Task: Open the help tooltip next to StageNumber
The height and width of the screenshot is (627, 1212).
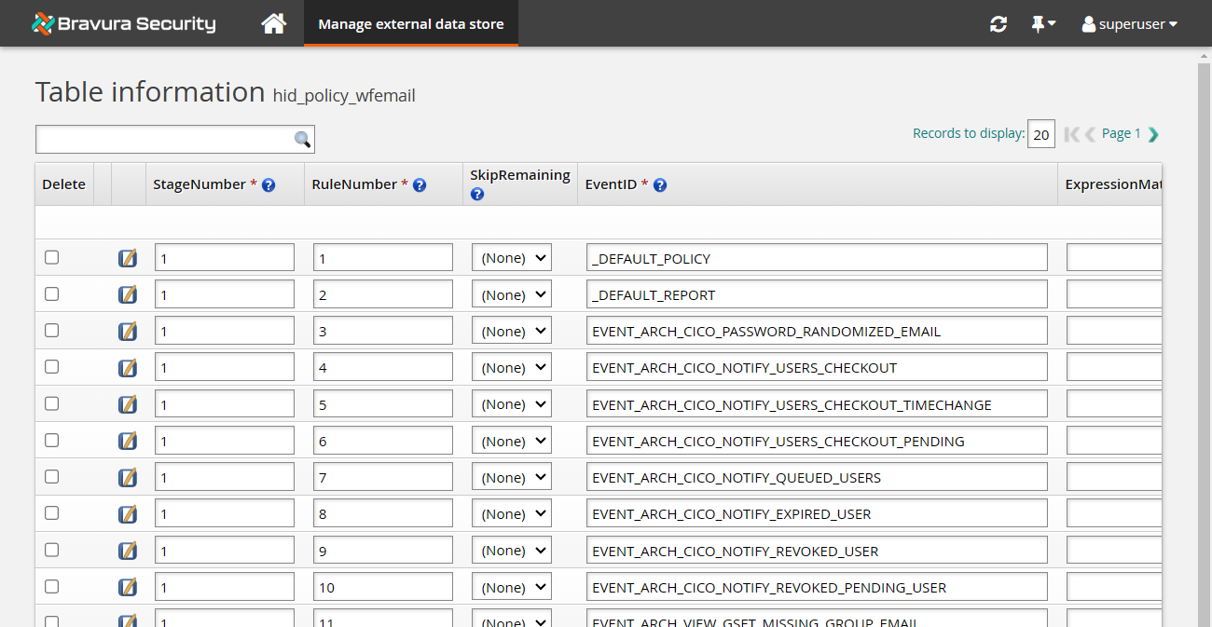Action: (269, 184)
